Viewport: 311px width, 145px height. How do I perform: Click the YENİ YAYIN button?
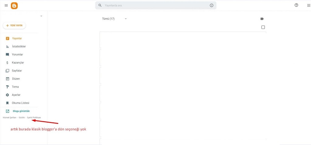[14, 26]
